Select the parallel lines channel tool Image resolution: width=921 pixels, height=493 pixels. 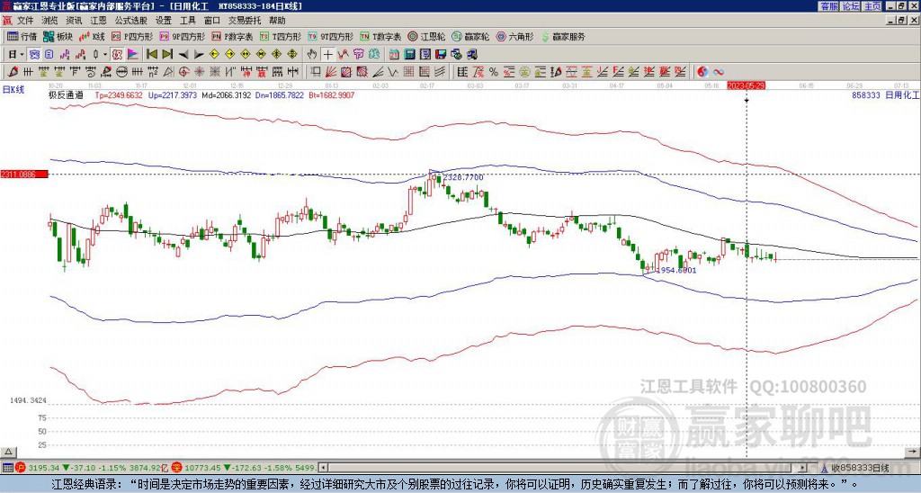439,72
